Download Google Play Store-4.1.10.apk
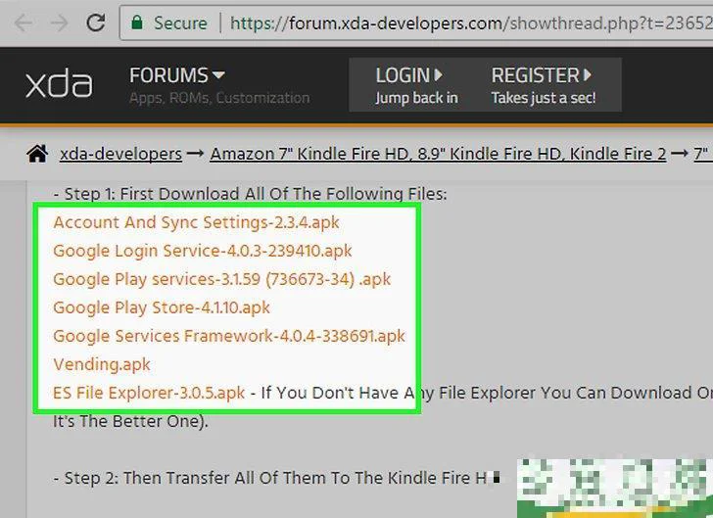This screenshot has height=518, width=713. coord(162,307)
